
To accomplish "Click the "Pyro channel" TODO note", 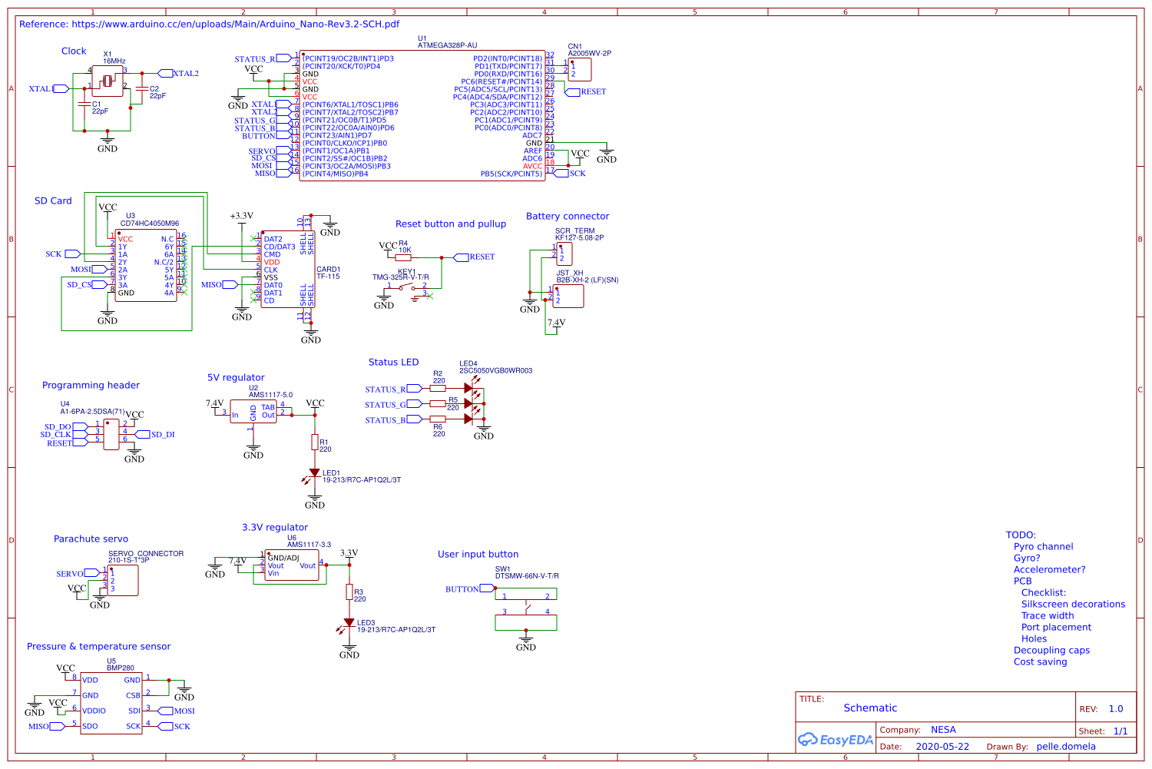I will coord(1043,547).
